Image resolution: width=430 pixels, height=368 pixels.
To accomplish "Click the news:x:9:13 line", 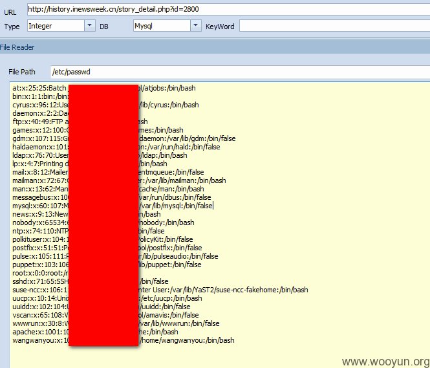I will [x=87, y=214].
